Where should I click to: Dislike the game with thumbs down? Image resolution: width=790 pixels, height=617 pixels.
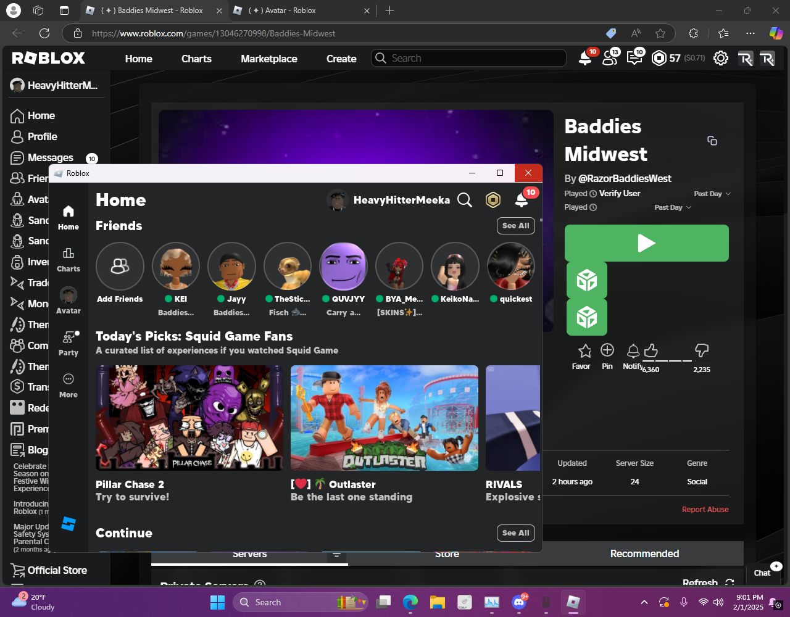(702, 351)
